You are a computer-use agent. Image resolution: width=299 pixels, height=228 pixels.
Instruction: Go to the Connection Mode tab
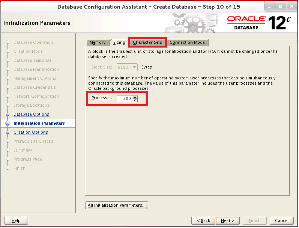187,42
